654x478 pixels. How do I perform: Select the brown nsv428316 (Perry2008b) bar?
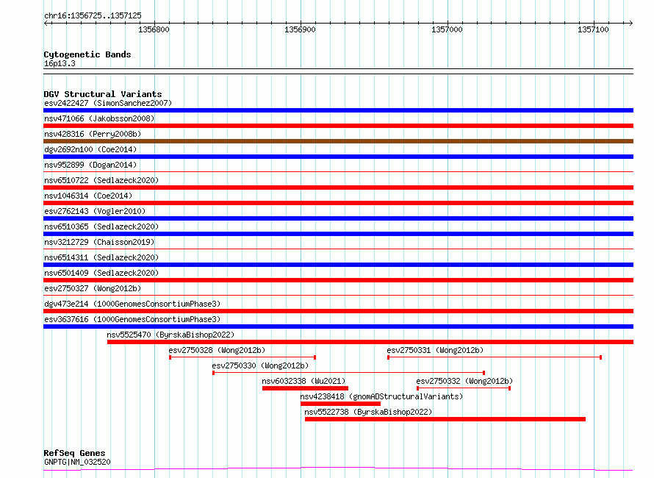338,141
